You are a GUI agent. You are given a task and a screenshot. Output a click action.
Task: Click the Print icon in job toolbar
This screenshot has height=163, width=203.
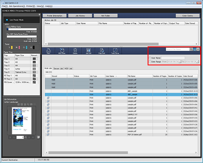pos(48,51)
